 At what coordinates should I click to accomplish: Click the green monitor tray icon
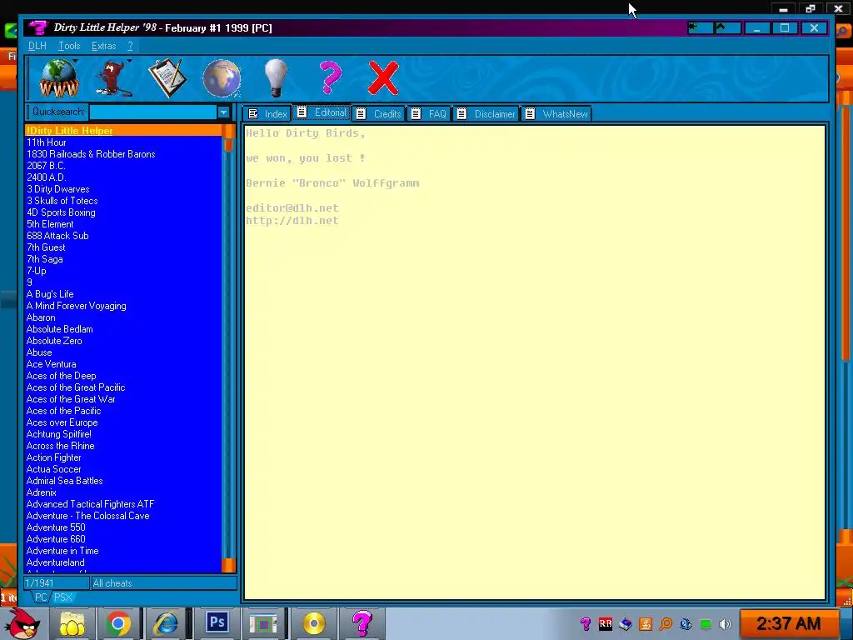point(706,623)
